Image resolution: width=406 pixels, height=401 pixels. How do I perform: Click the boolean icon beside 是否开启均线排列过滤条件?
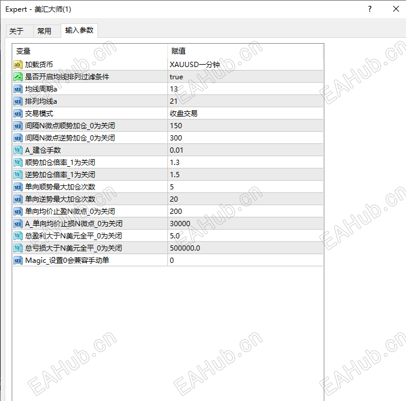pos(18,77)
